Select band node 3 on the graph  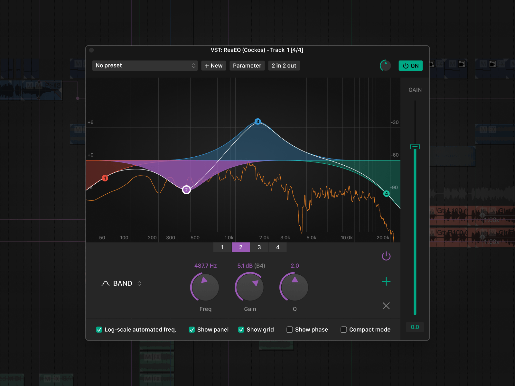[x=257, y=122]
